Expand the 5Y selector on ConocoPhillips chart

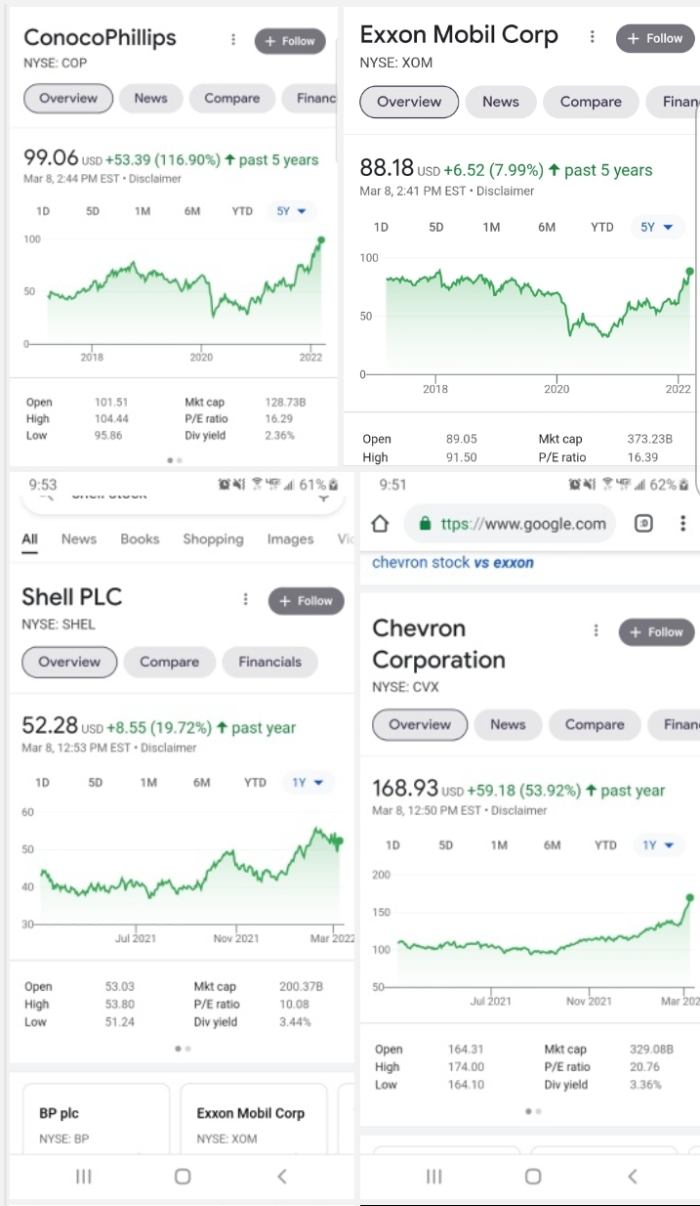click(292, 210)
